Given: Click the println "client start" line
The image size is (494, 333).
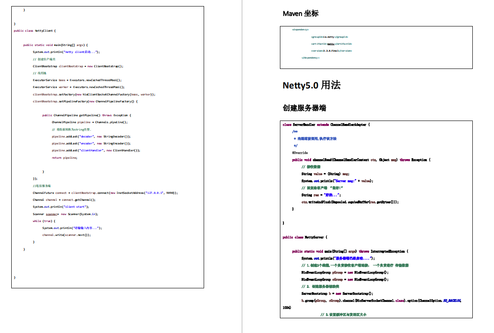Looking at the screenshot, I should pyautogui.click(x=61, y=207).
